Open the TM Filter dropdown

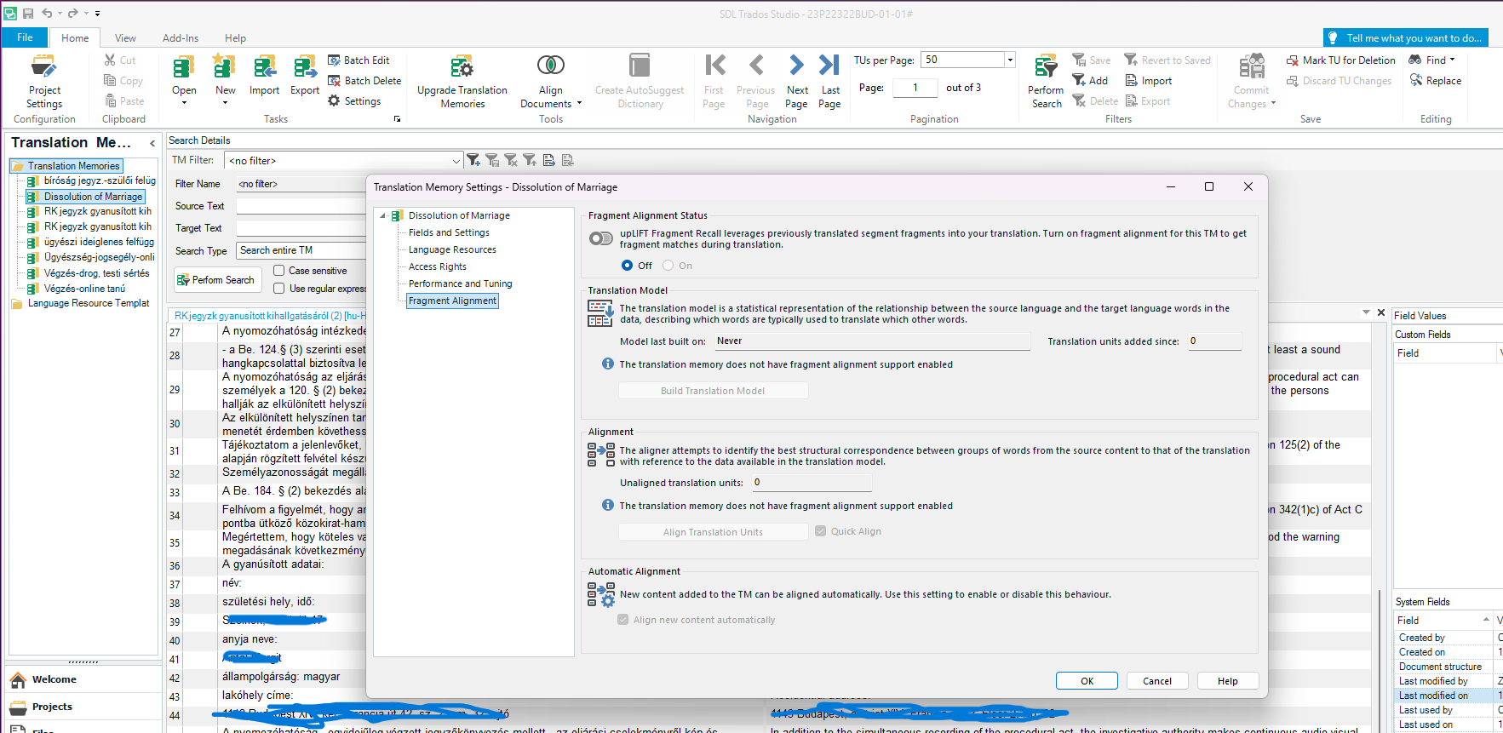pyautogui.click(x=456, y=160)
